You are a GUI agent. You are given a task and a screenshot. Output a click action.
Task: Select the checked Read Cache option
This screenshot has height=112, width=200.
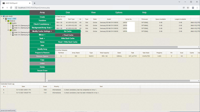68,35
